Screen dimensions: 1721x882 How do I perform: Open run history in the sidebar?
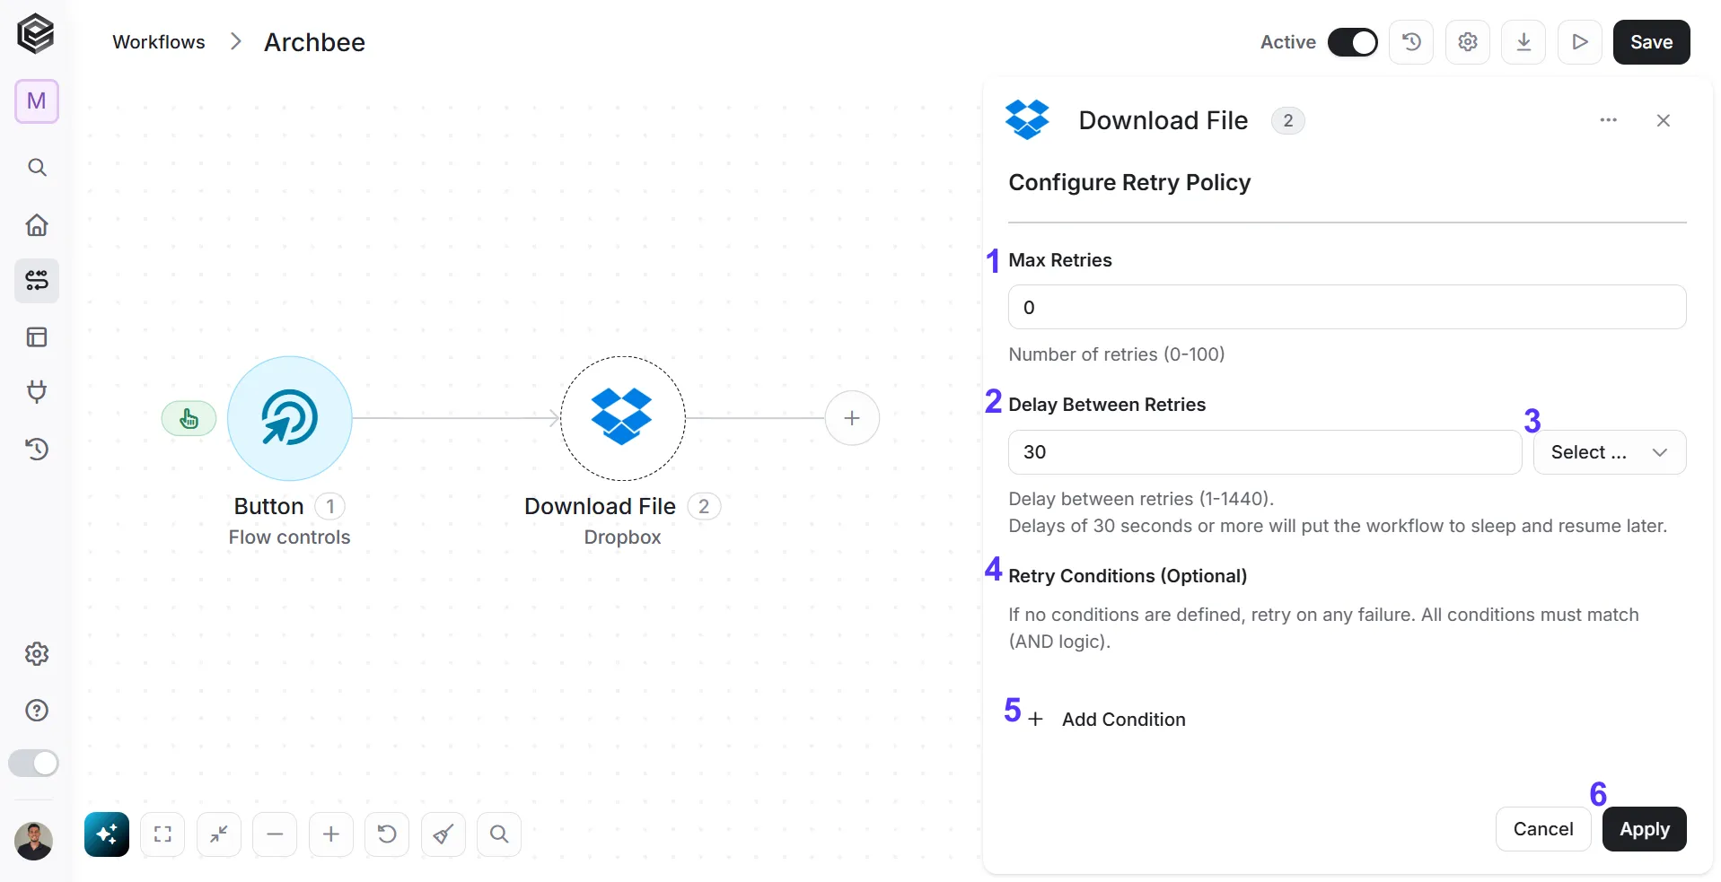coord(37,449)
